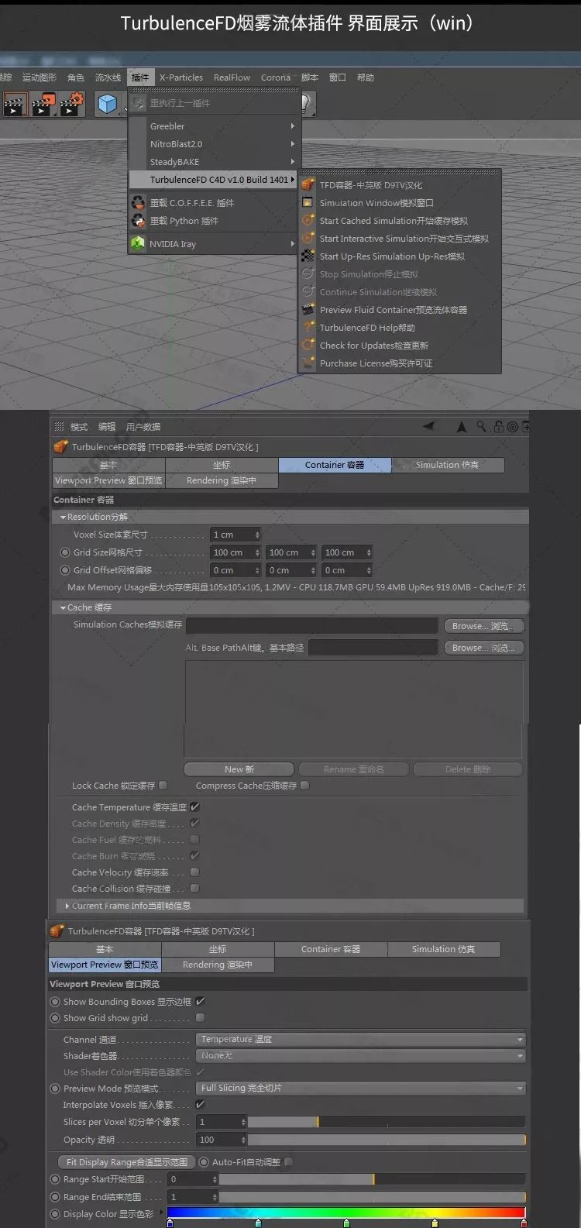Click the TFD container menu icon
The image size is (581, 1228).
[308, 185]
